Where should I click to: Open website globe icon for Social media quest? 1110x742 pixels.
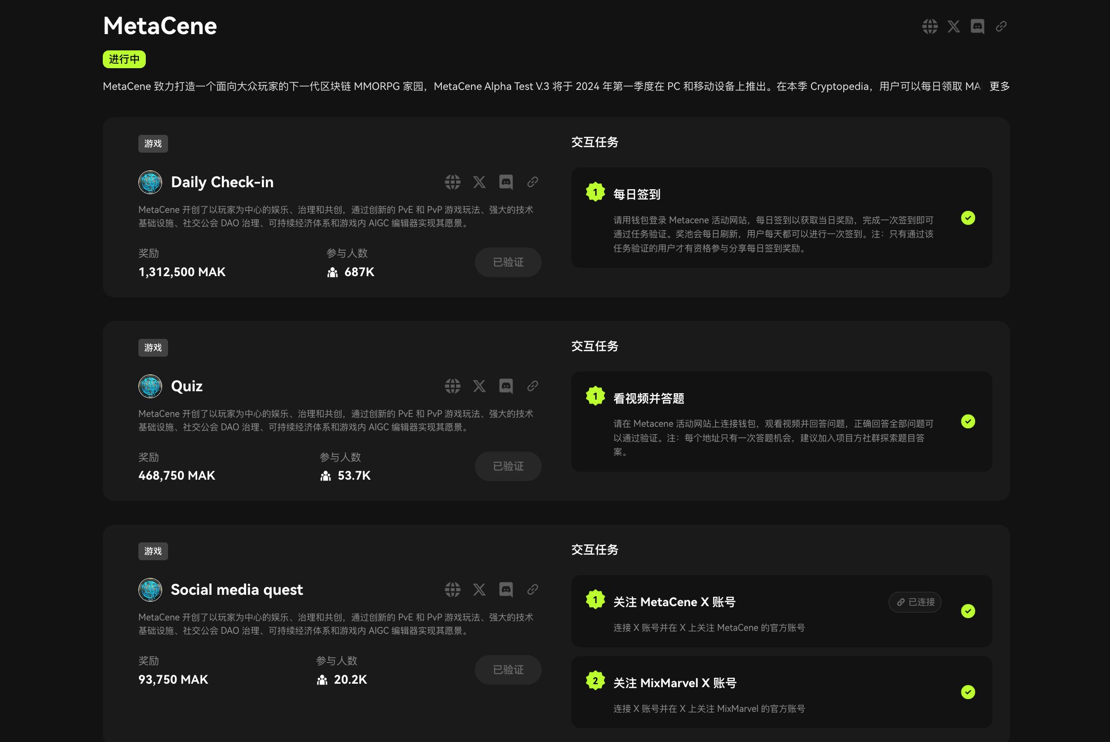pyautogui.click(x=452, y=589)
